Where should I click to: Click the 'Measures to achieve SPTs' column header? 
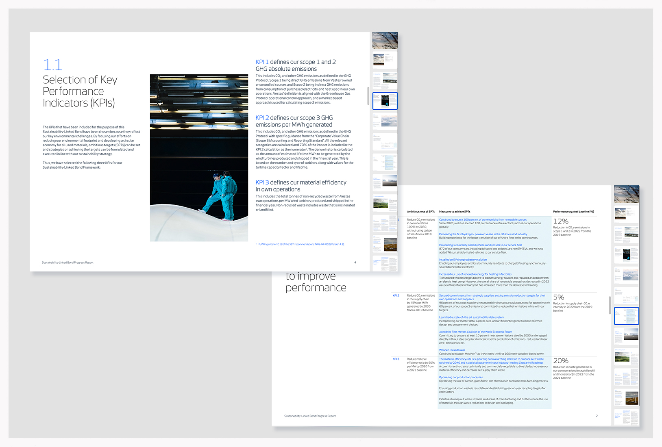point(455,212)
